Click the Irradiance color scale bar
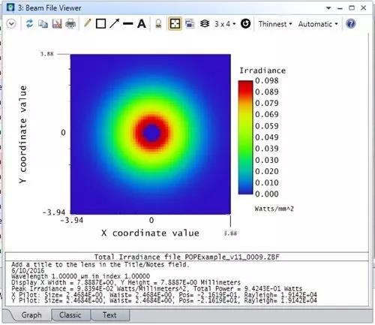This screenshot has width=375, height=325. tap(245, 137)
